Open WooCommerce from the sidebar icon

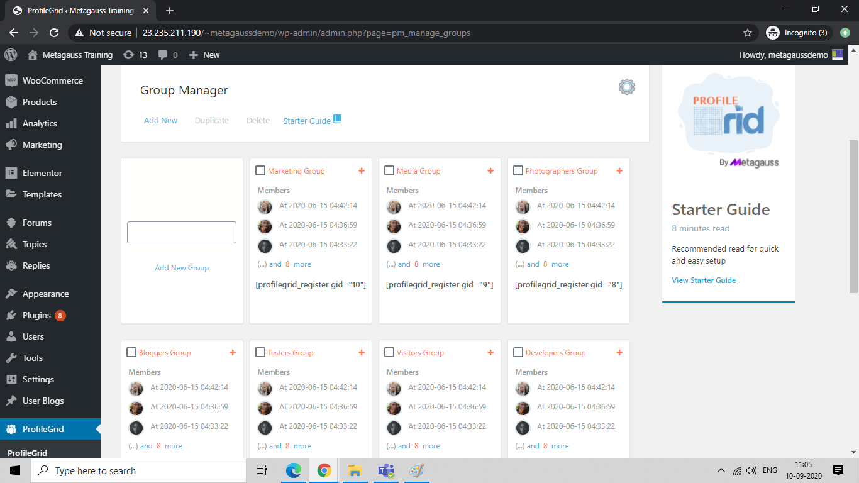(x=13, y=80)
